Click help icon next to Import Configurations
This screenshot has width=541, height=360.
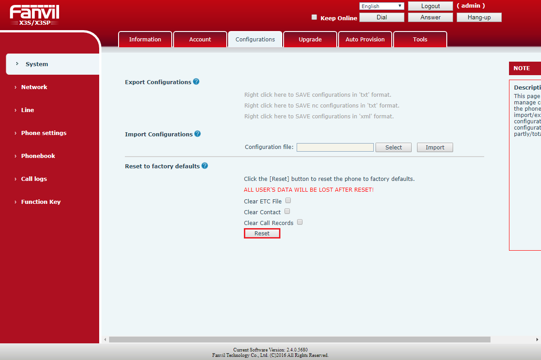click(197, 134)
